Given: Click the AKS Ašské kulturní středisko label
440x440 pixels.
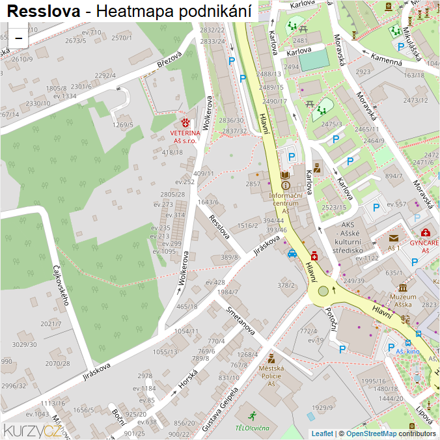Looking at the screenshot, I should coord(348,238).
